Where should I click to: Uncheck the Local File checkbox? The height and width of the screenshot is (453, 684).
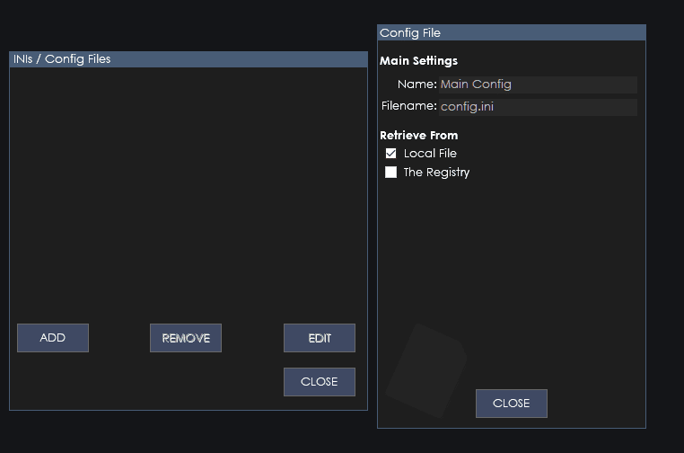pos(390,154)
